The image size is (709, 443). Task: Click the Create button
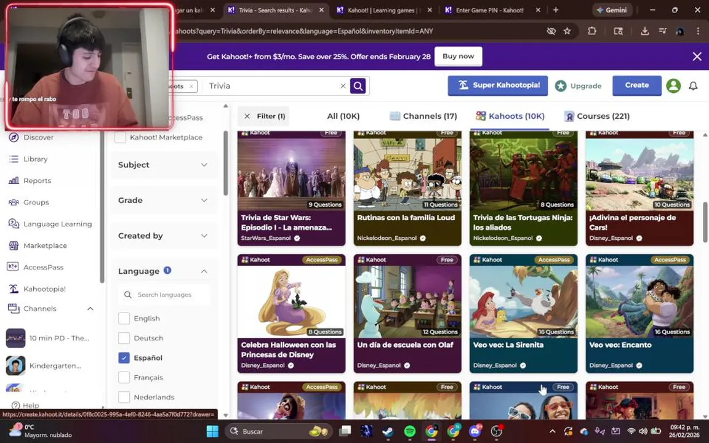[636, 86]
